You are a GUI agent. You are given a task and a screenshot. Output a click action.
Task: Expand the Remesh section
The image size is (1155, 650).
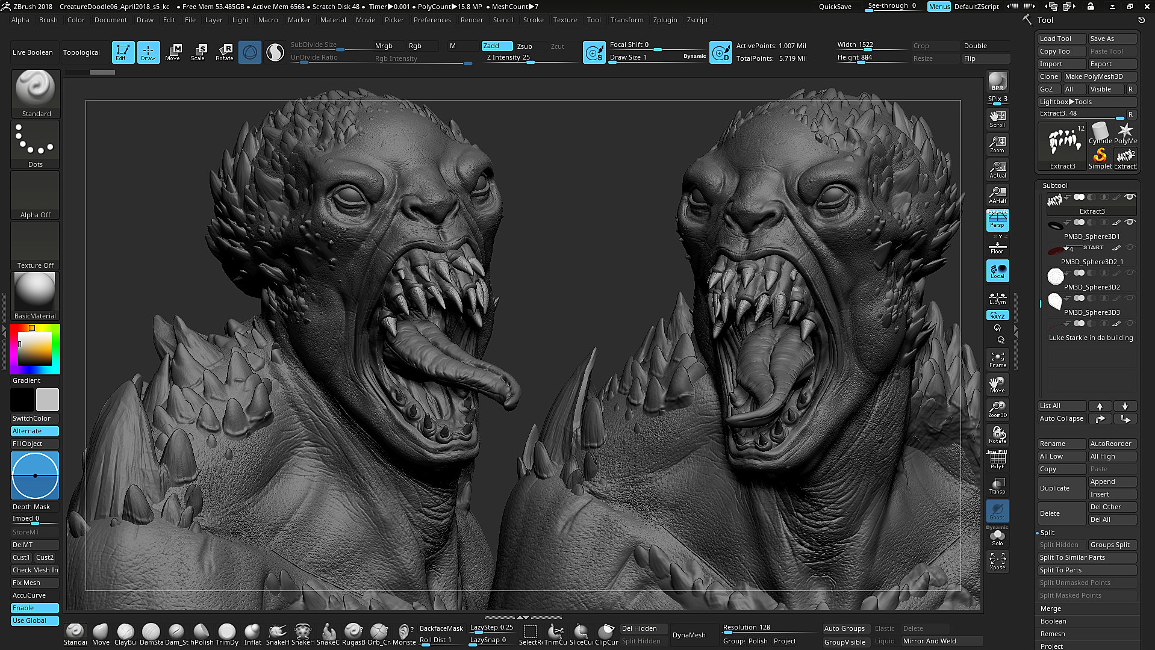coord(1052,634)
